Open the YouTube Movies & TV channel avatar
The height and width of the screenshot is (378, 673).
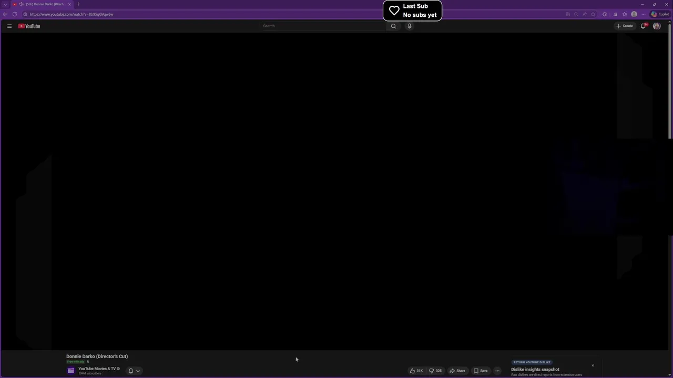point(71,371)
